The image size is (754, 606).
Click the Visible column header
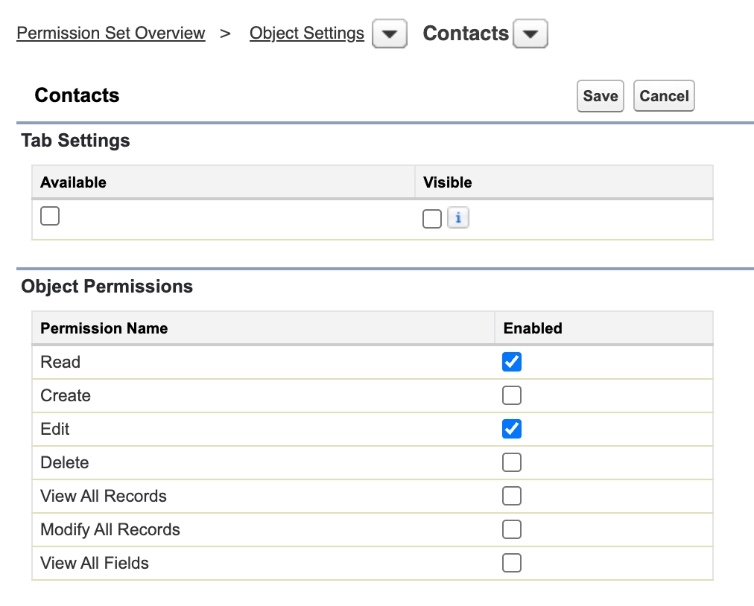(x=448, y=182)
